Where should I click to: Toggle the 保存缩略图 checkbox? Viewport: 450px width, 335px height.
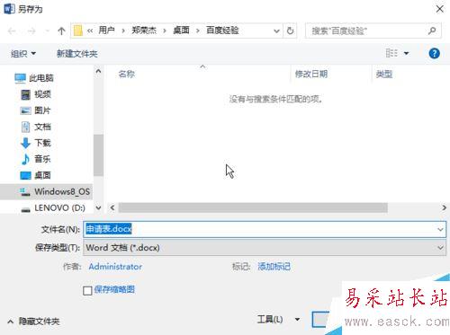tap(87, 290)
